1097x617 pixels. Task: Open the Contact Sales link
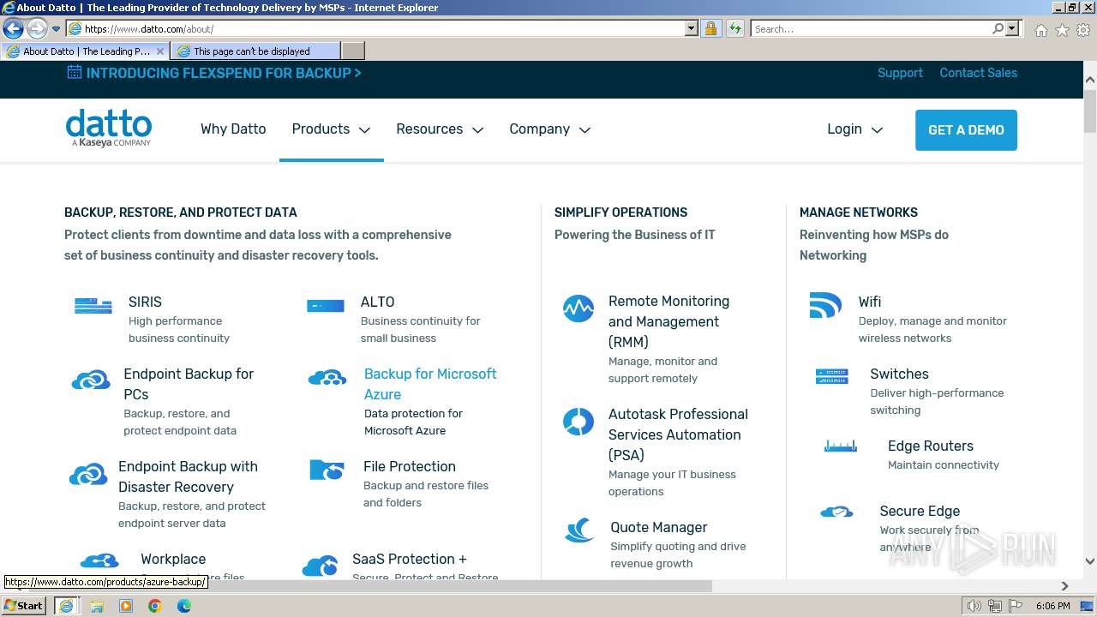pyautogui.click(x=978, y=73)
